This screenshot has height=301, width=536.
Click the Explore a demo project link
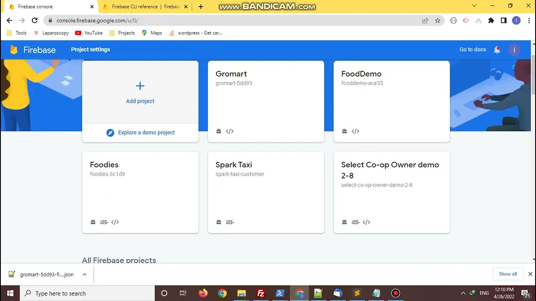[147, 133]
